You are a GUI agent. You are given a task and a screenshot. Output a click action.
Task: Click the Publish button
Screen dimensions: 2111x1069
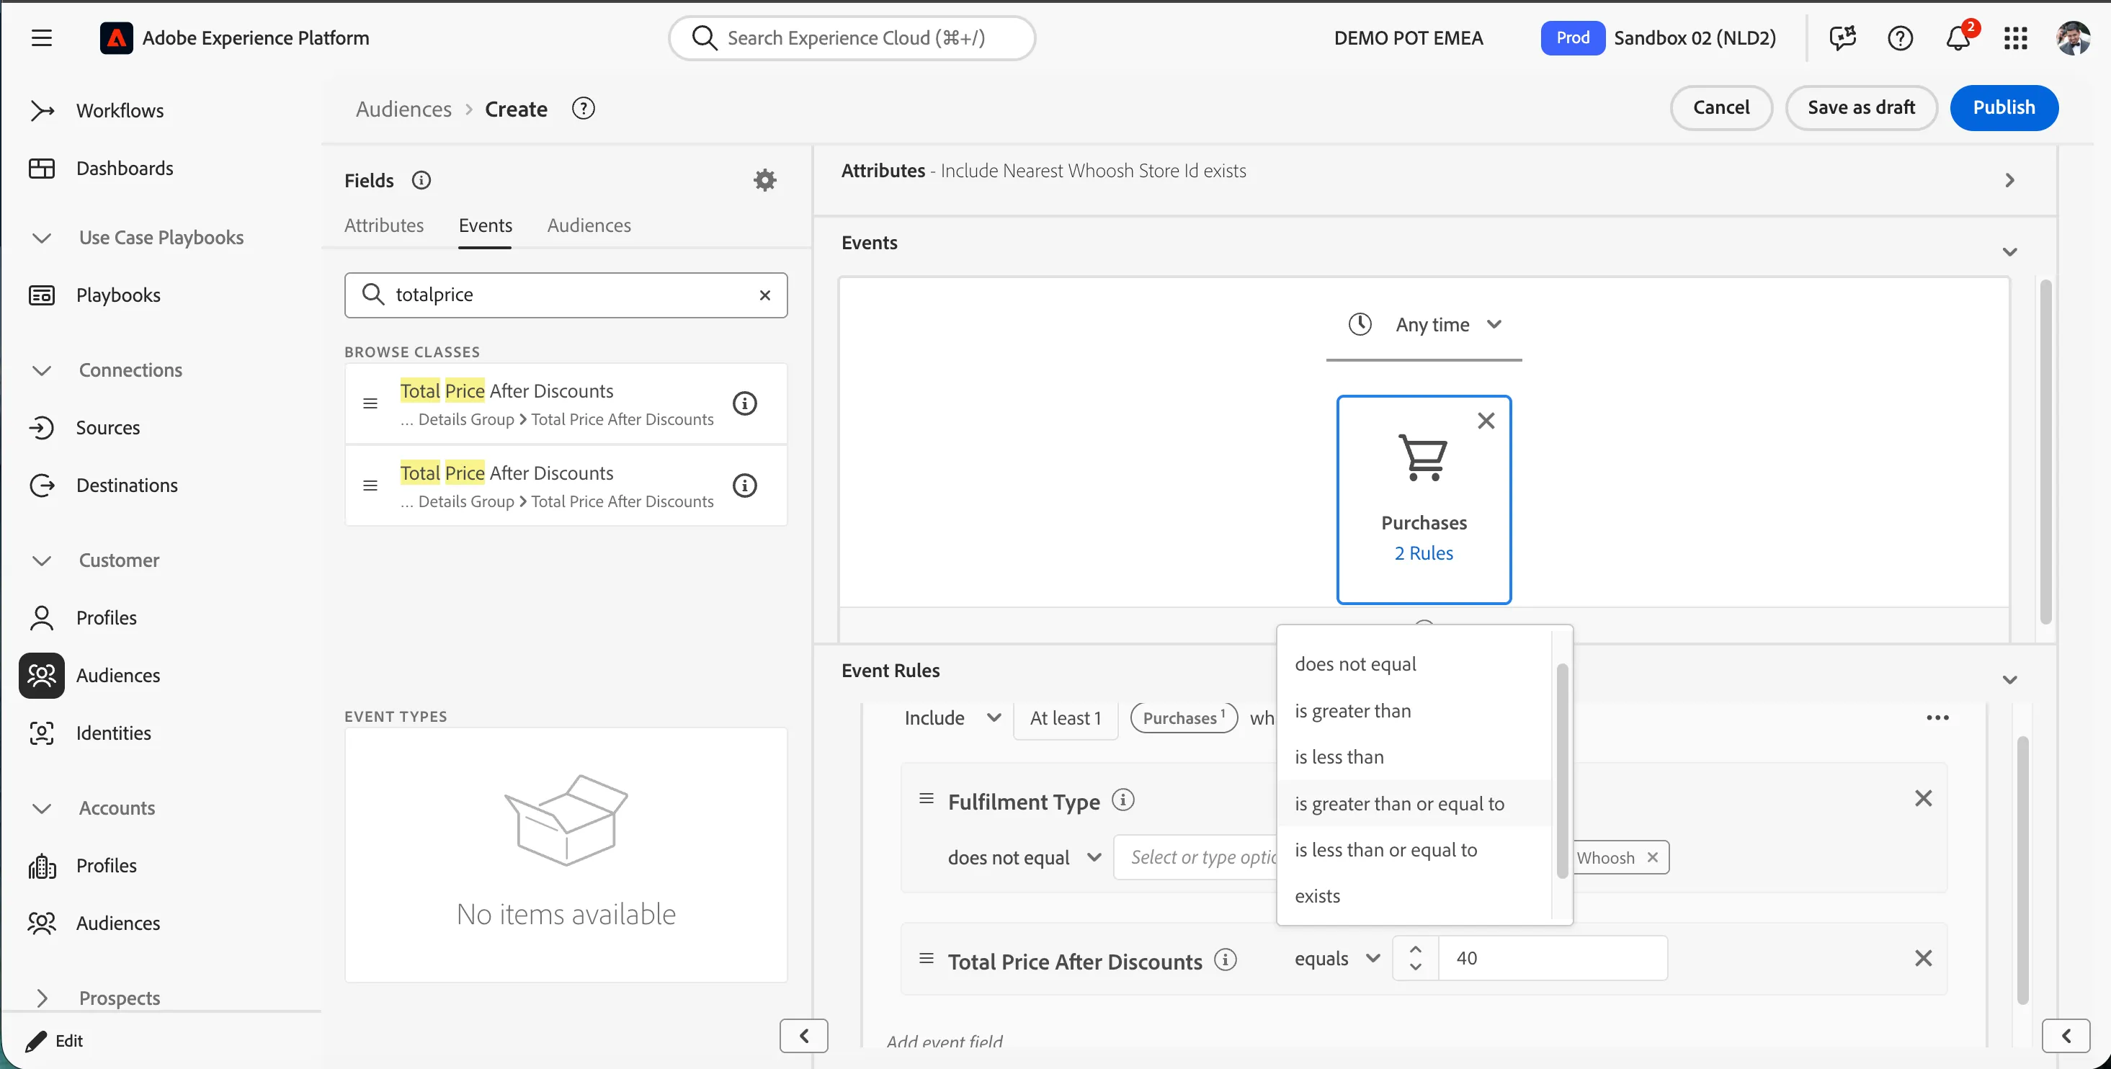click(2004, 107)
